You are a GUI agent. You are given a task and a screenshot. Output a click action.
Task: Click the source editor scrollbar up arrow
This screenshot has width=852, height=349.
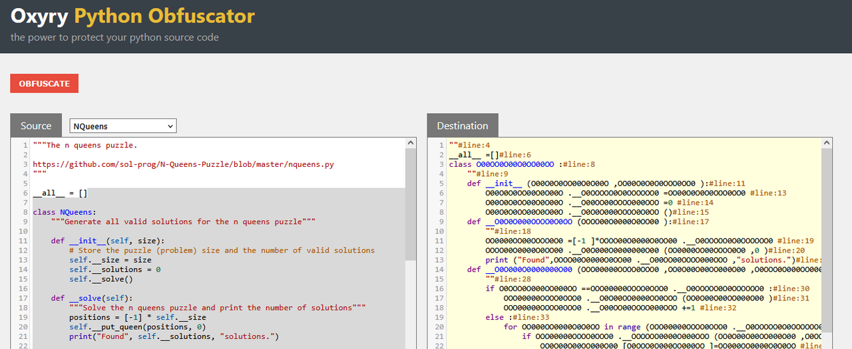point(410,143)
